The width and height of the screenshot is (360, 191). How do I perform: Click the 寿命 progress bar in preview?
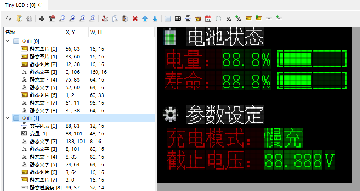[x=312, y=81]
